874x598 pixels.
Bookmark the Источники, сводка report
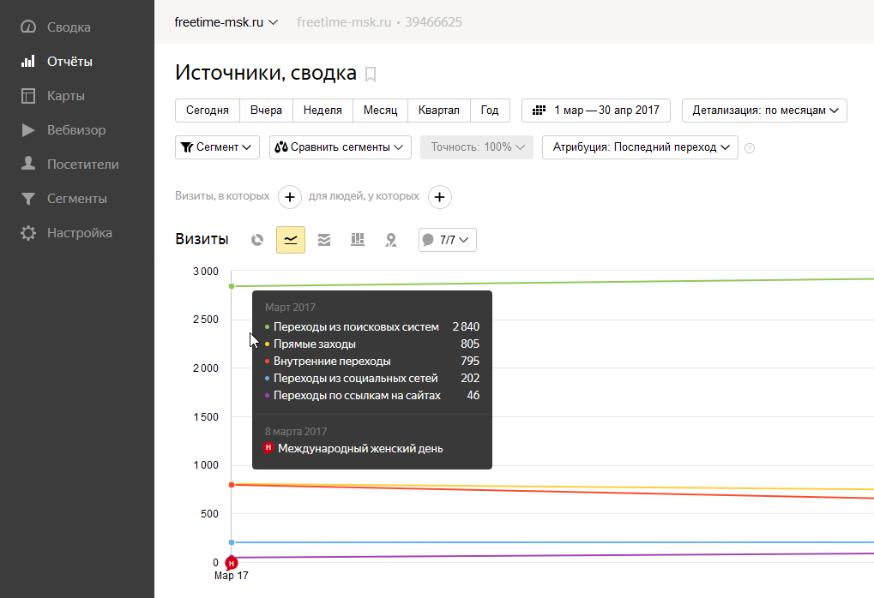click(371, 74)
